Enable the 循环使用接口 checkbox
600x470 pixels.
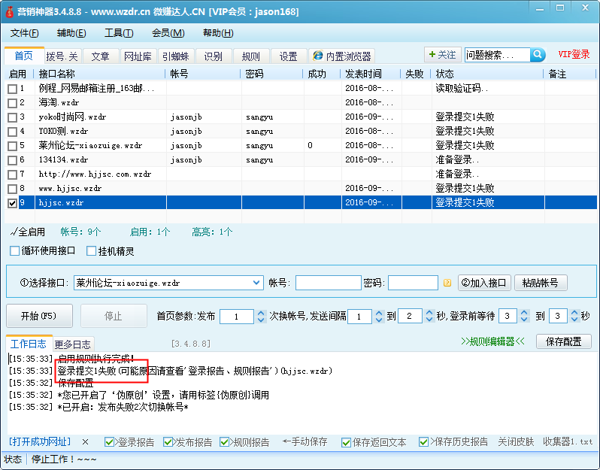point(15,251)
